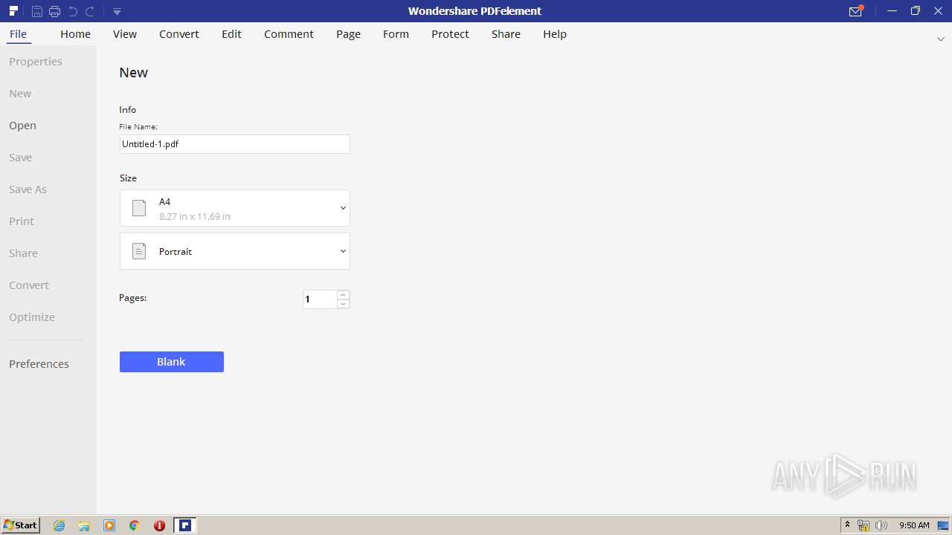The image size is (952, 535).
Task: Open the File menu tab
Action: click(x=18, y=34)
